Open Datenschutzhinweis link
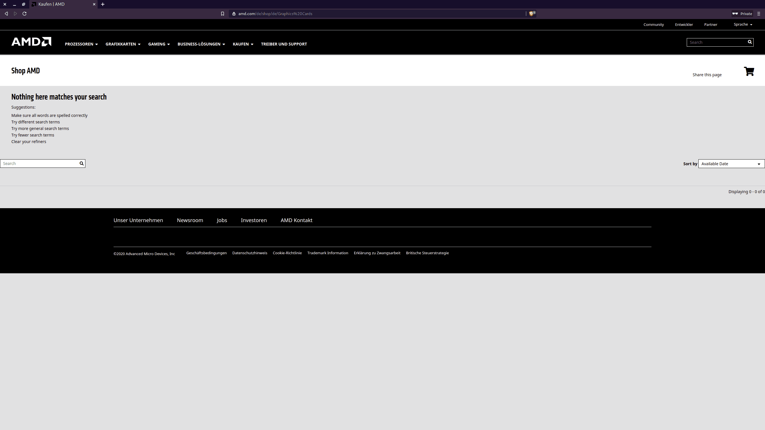Screen dimensions: 765x430 250,253
